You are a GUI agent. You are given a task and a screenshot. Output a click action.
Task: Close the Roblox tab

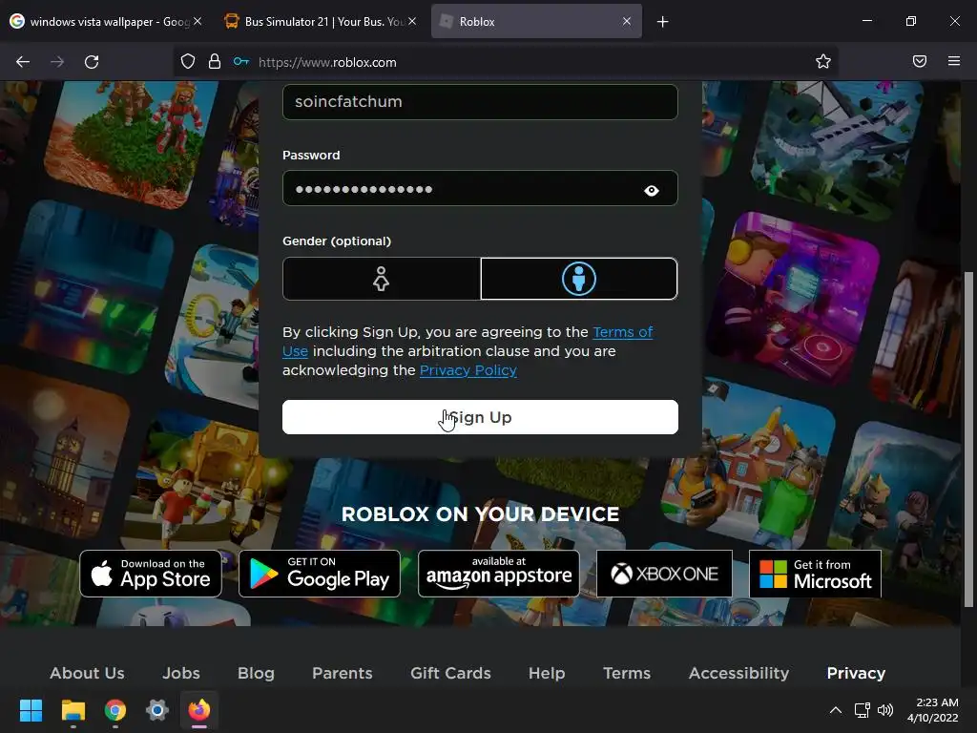click(627, 21)
